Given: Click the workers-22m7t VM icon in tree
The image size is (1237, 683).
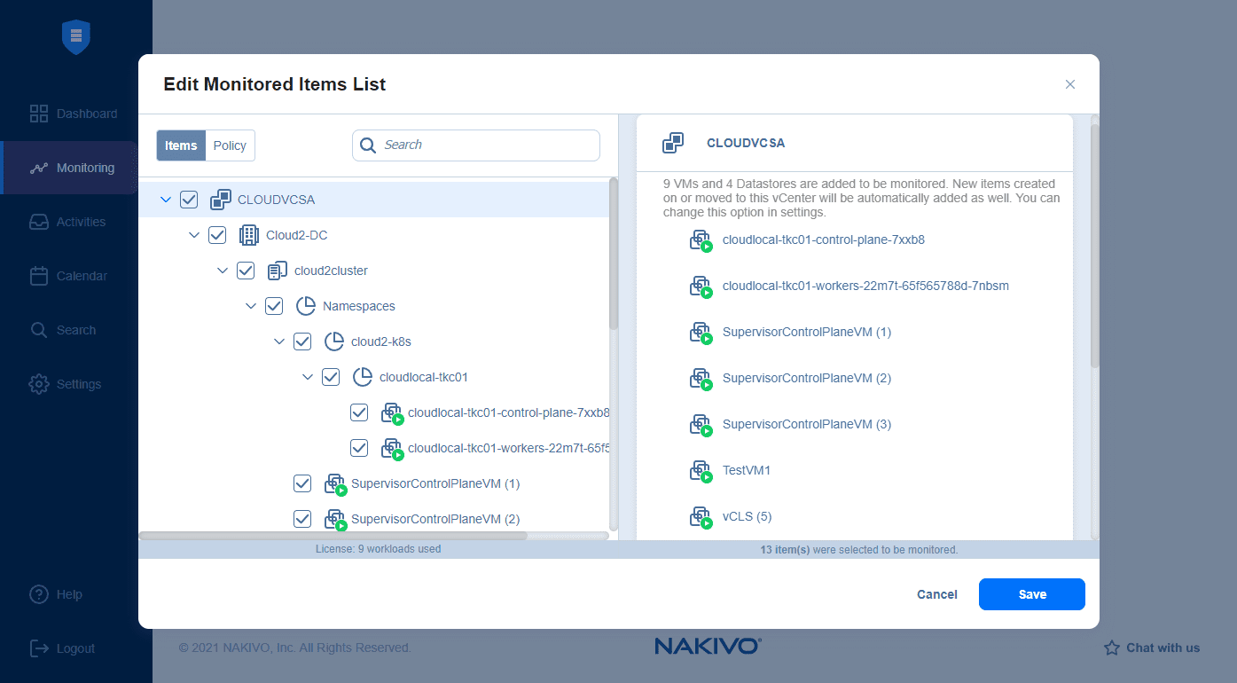Looking at the screenshot, I should (x=392, y=449).
